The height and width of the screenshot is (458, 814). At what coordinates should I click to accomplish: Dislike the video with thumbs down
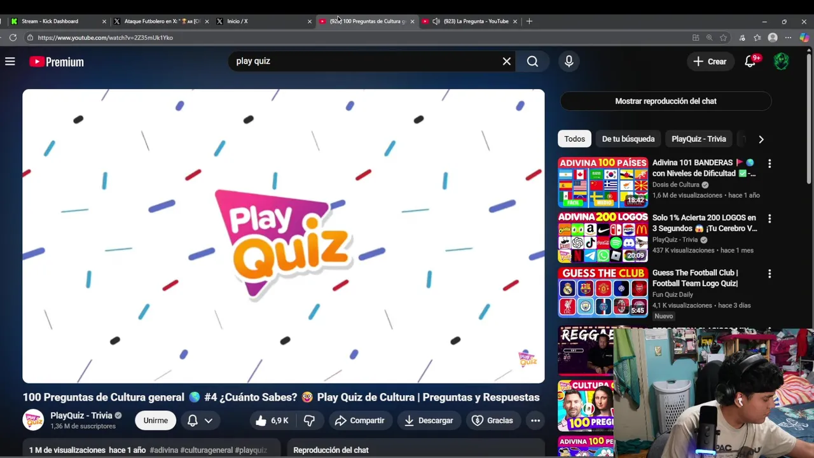pyautogui.click(x=310, y=420)
